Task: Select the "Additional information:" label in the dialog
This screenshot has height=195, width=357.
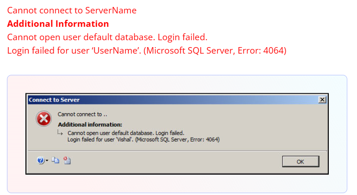Action: point(90,124)
